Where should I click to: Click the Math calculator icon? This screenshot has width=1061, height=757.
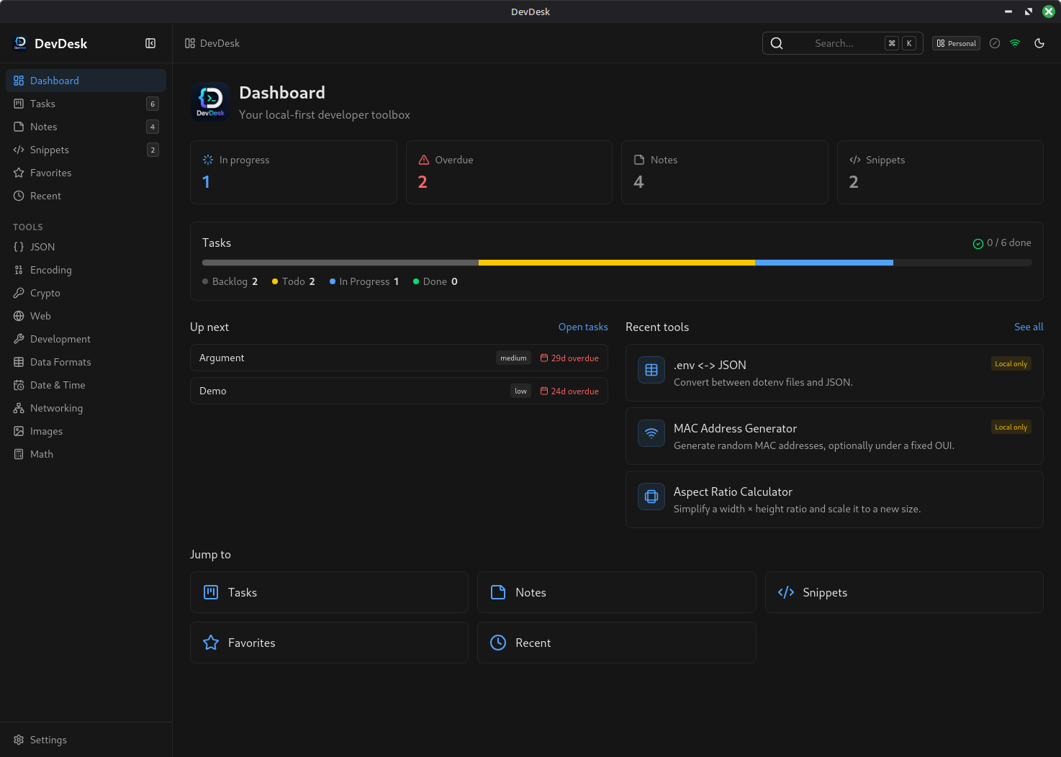coord(19,454)
